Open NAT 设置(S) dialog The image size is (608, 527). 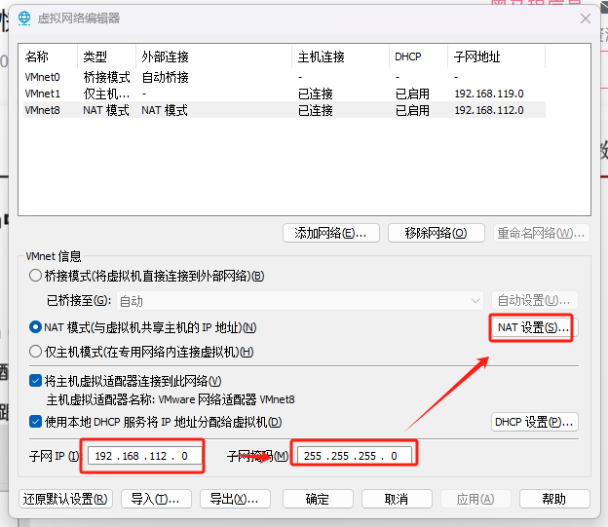534,327
